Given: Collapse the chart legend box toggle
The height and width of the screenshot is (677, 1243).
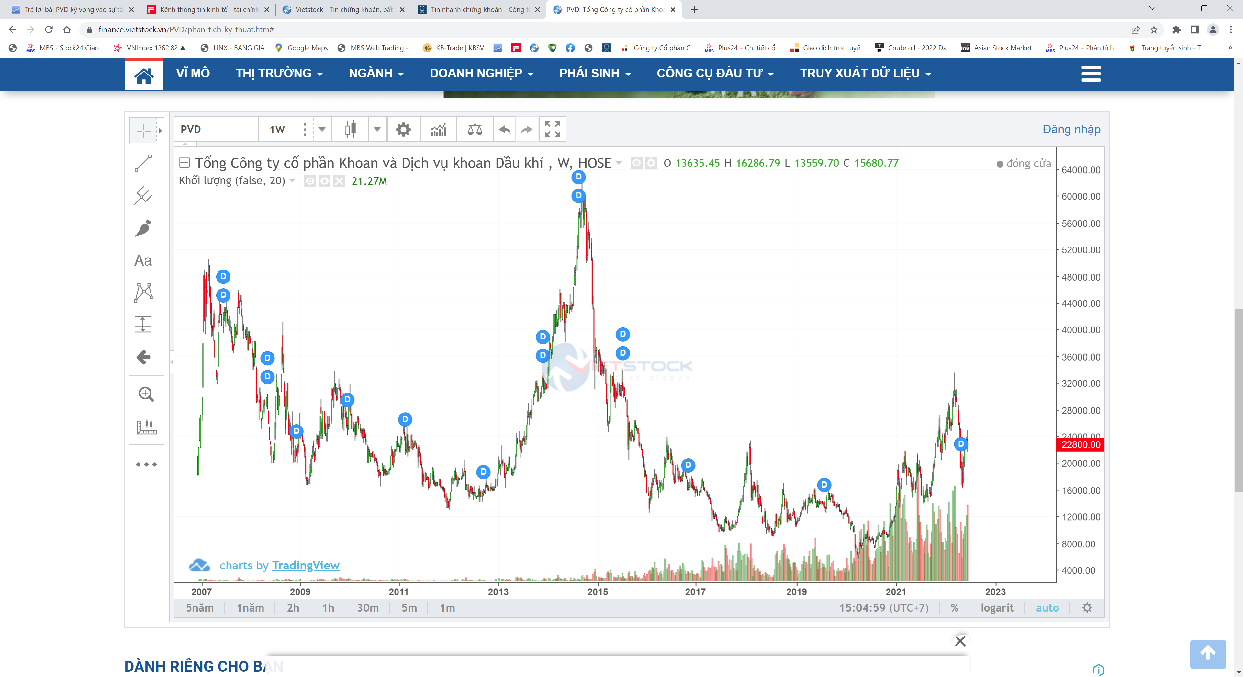Looking at the screenshot, I should pos(184,162).
